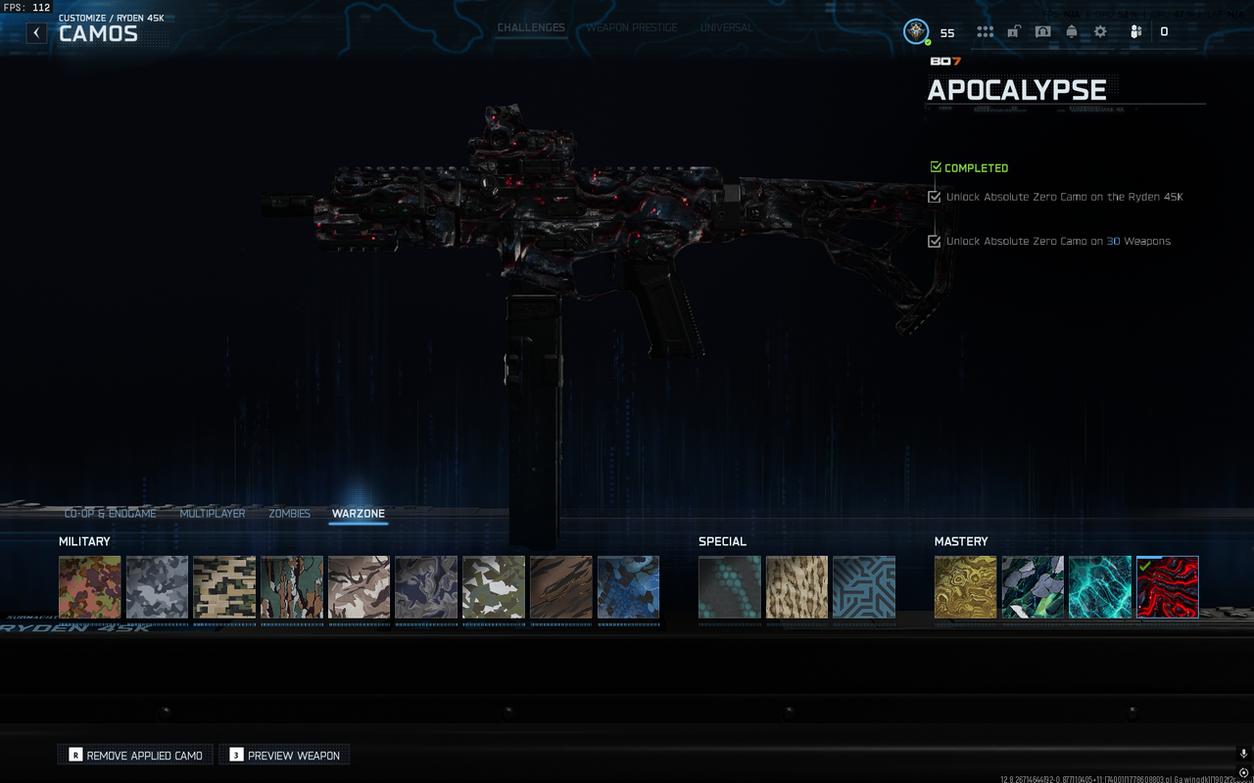Image resolution: width=1254 pixels, height=783 pixels.
Task: Open the nine-dot grid menu icon
Action: pos(985,31)
